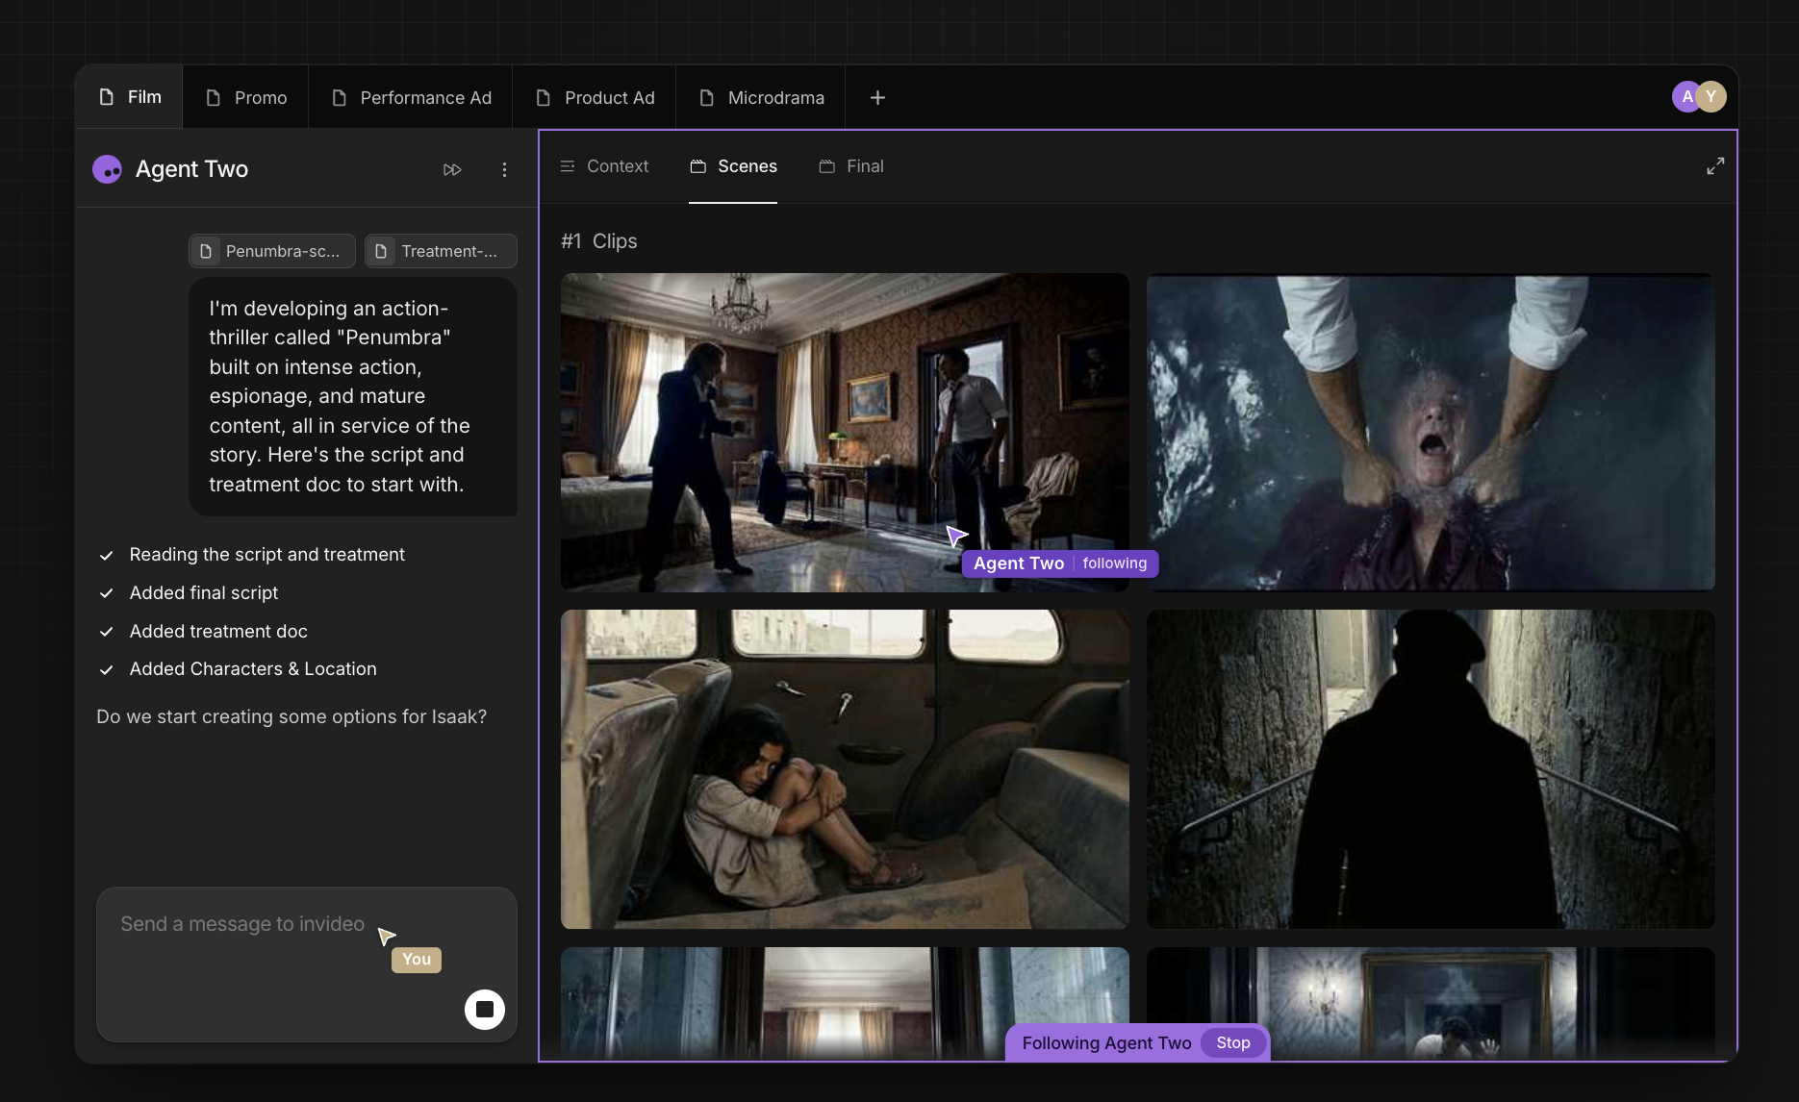
Task: Click the Agent Two purple avatar icon
Action: pyautogui.click(x=107, y=169)
